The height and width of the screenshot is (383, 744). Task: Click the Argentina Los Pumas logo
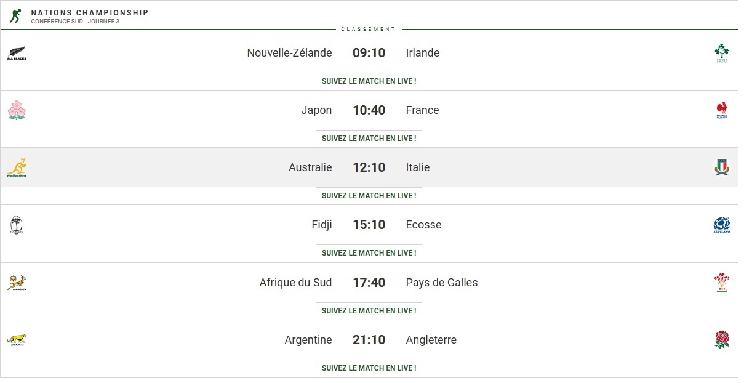click(x=17, y=340)
